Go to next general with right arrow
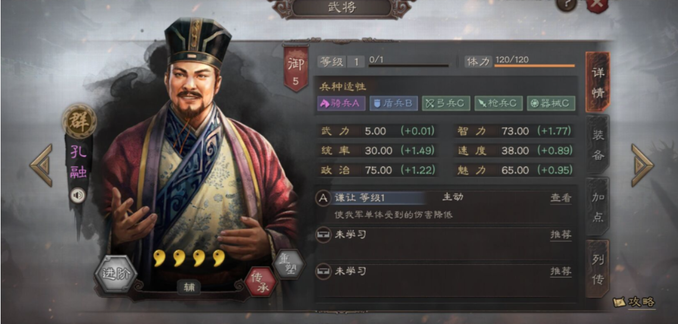Image resolution: width=678 pixels, height=324 pixels. pos(642,165)
